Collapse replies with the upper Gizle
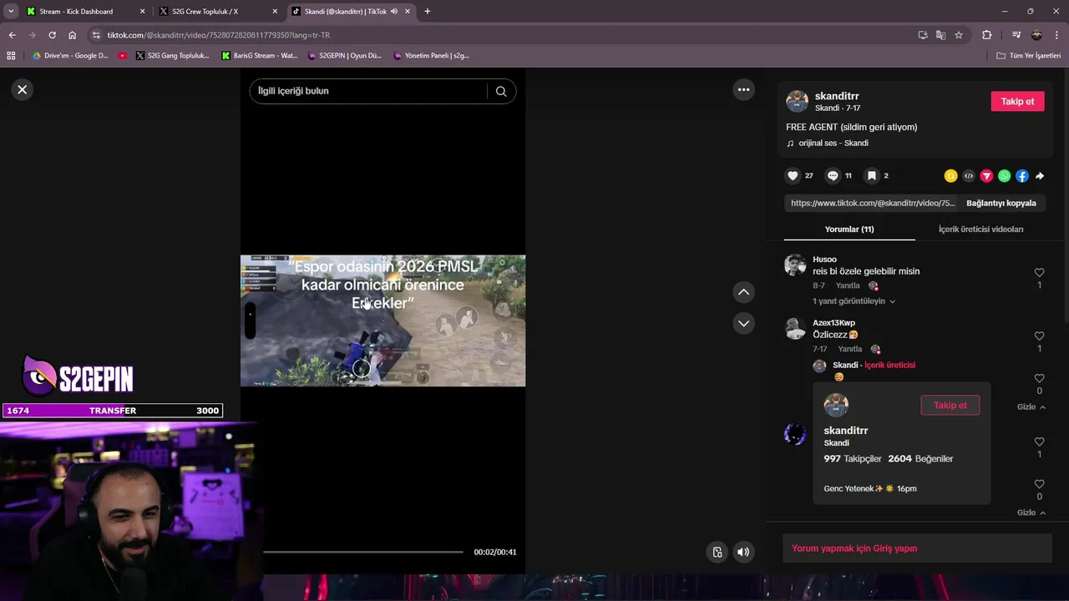This screenshot has width=1069, height=601. (x=1031, y=407)
